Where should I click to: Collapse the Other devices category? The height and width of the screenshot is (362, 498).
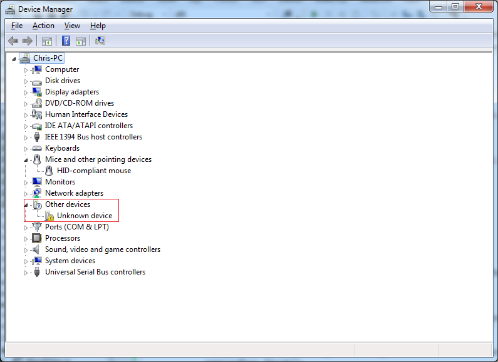pyautogui.click(x=26, y=205)
